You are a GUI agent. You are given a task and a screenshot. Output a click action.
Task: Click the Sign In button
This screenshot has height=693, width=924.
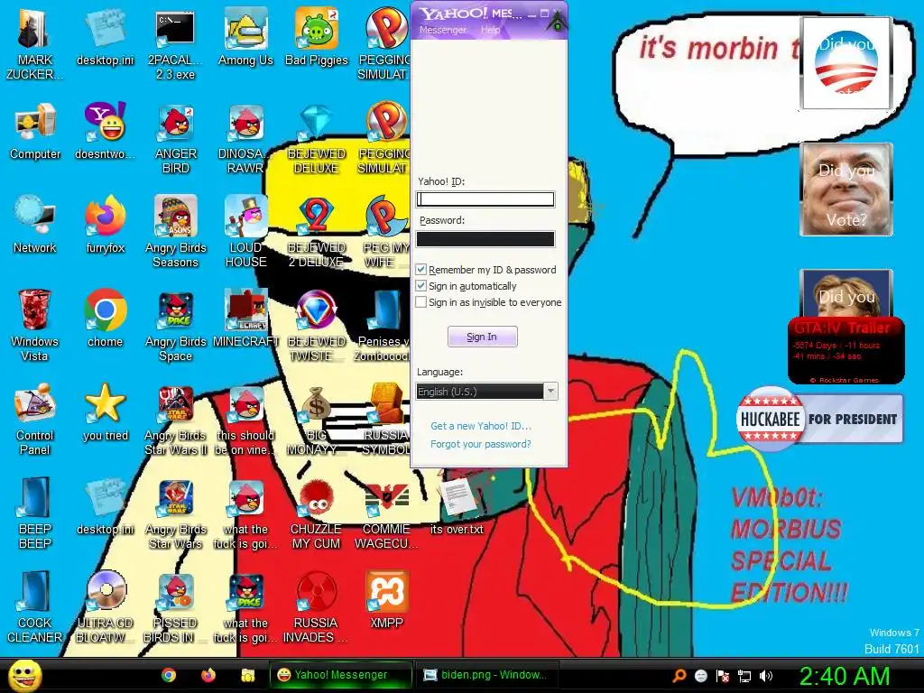tap(482, 337)
